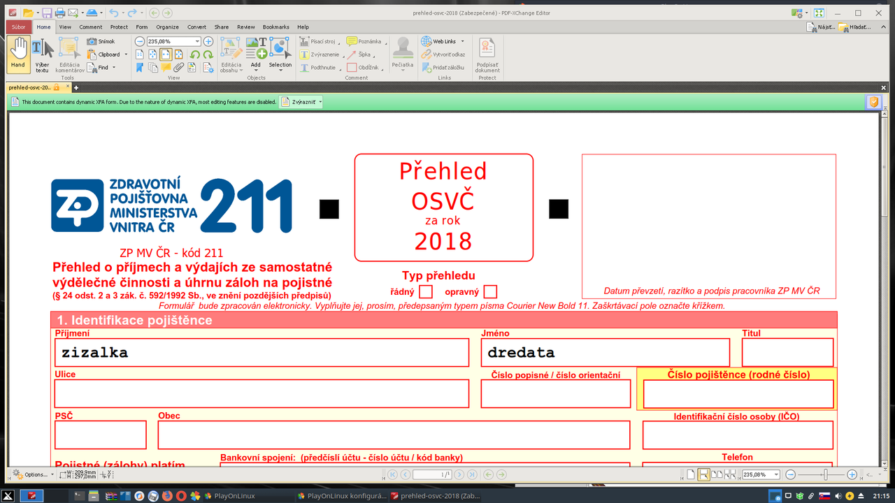Undo the last action
The image size is (895, 503).
tap(114, 13)
